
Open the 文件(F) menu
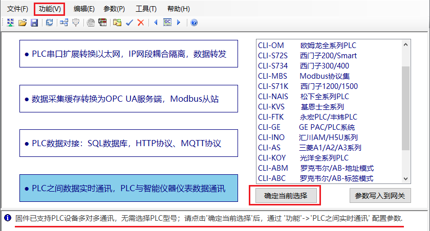[x=17, y=9]
